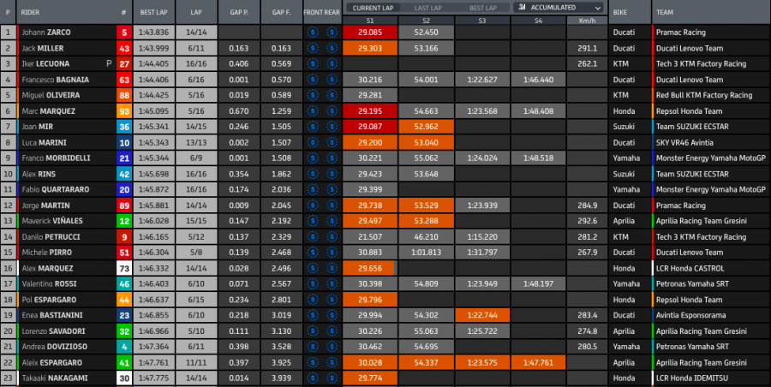This screenshot has height=387, width=771.
Task: Open the Accumulated dropdown menu
Action: tap(558, 7)
